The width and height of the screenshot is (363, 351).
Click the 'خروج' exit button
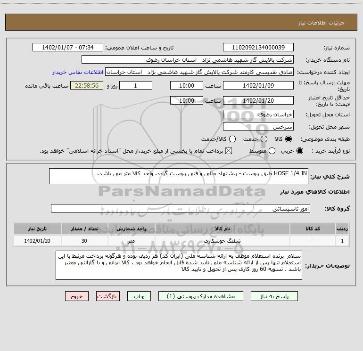tap(77, 296)
